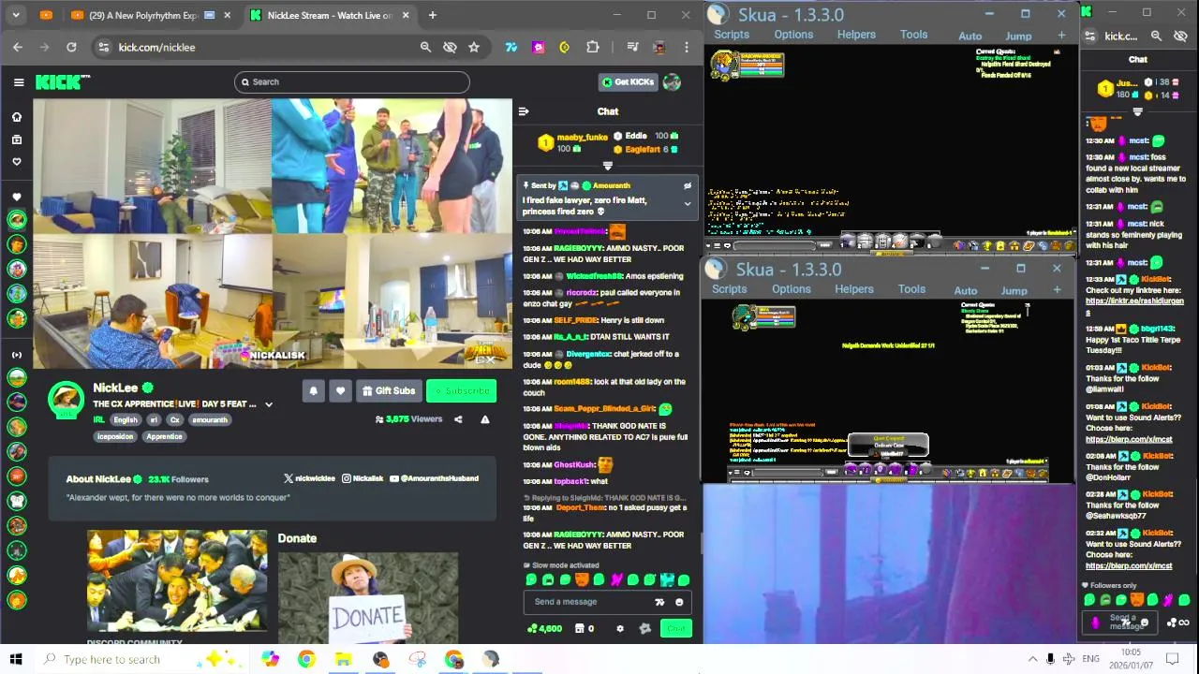Show hidden system tray icons

coord(1032,659)
